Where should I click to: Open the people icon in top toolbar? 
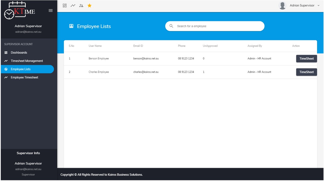point(81,5)
